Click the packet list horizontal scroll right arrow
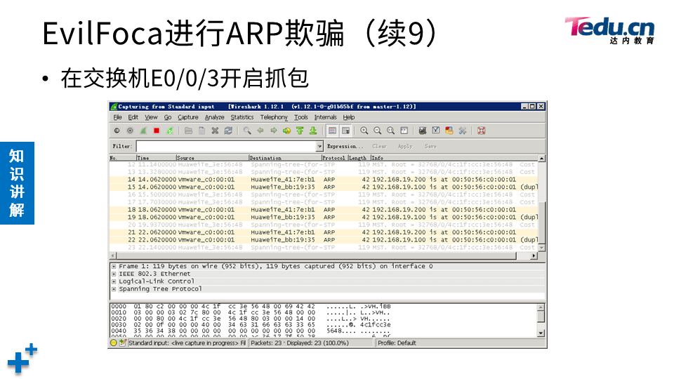The image size is (674, 379). click(x=534, y=255)
